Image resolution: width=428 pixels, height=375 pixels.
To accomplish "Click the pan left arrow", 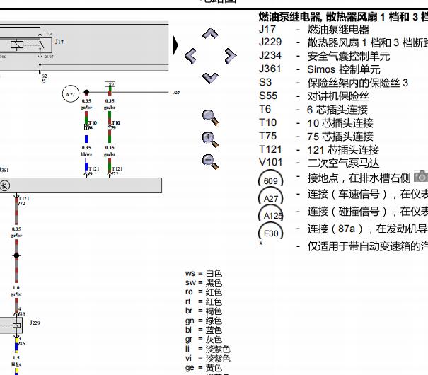I will pyautogui.click(x=190, y=56).
